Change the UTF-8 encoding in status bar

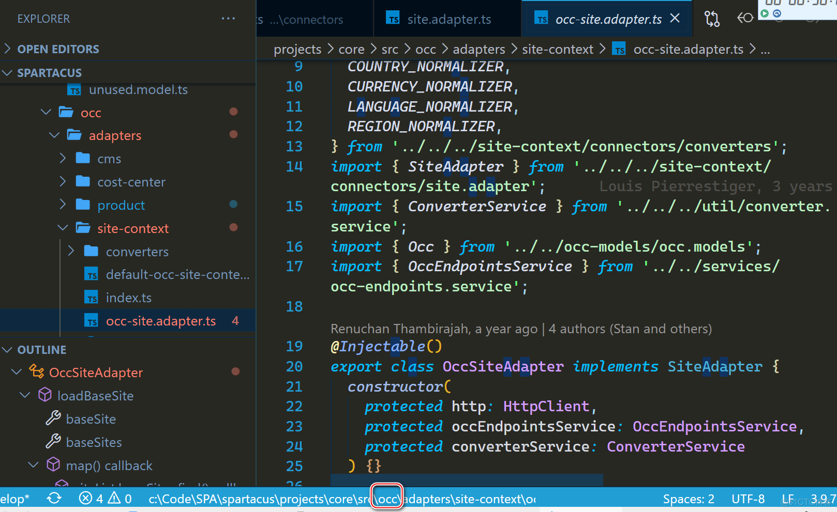tap(748, 499)
